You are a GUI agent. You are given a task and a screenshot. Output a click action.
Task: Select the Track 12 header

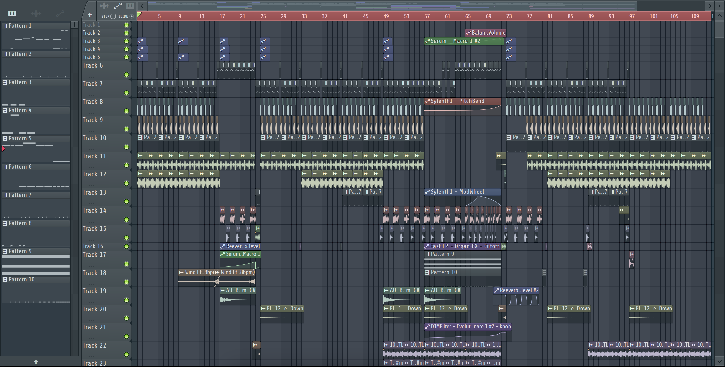click(106, 179)
